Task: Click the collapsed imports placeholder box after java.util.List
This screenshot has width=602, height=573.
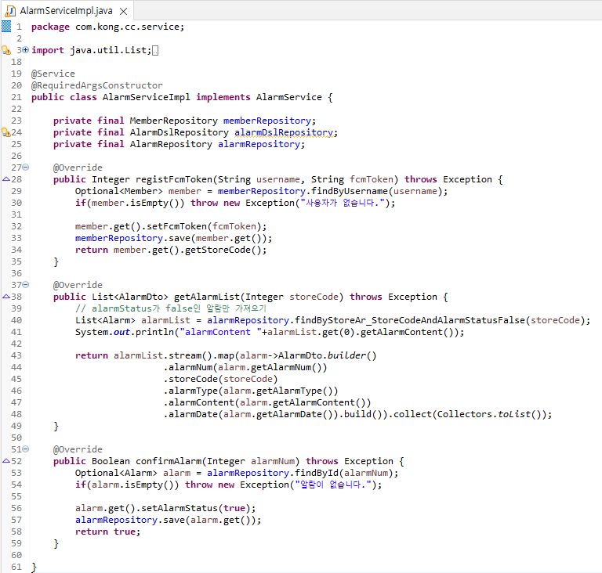Action: [155, 51]
